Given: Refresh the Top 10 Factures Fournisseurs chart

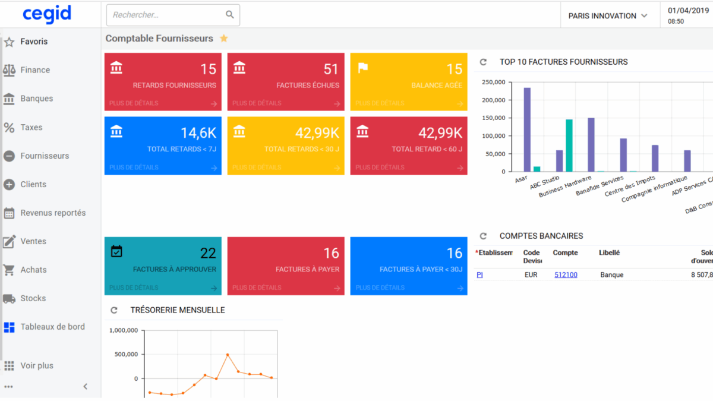Looking at the screenshot, I should tap(483, 62).
